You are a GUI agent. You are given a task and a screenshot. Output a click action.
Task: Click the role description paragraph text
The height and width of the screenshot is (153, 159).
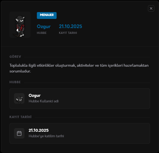tap(79, 68)
